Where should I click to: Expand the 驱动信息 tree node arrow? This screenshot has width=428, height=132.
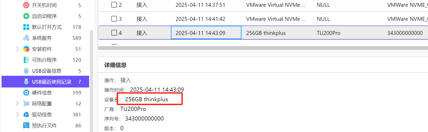coord(18,114)
